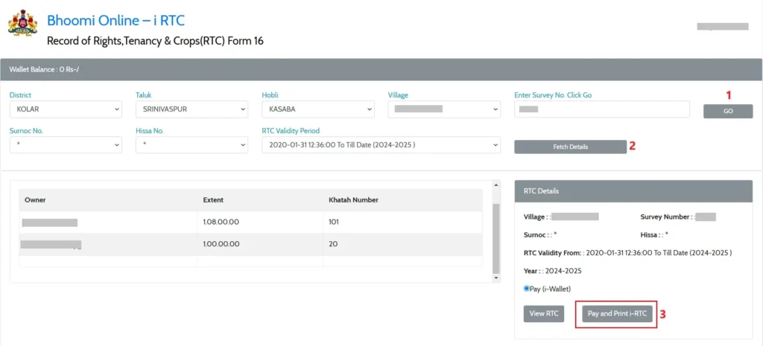Click the owner table scroll down arrow

pos(496,278)
